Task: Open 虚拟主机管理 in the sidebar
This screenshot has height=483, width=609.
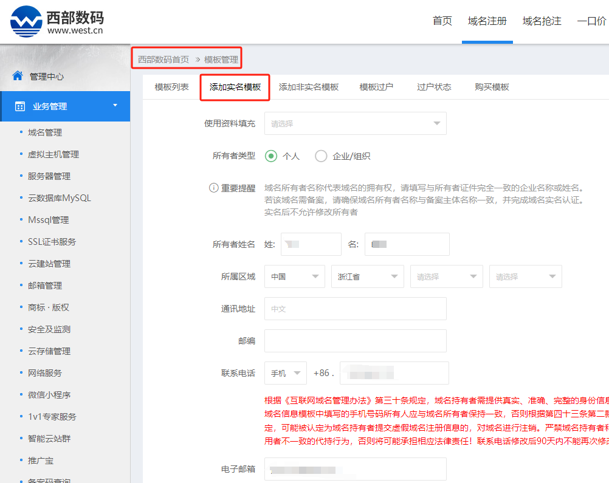Action: pos(53,154)
